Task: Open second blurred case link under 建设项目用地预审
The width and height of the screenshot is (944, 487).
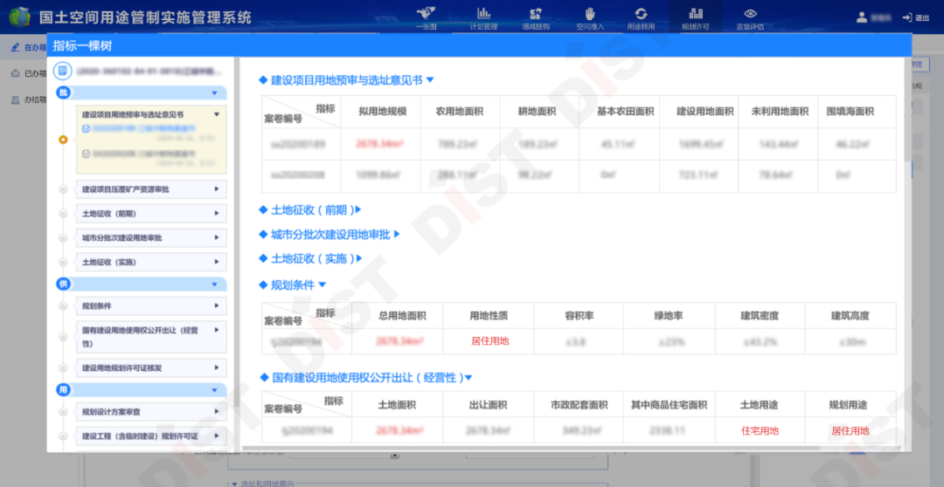Action: tap(144, 154)
